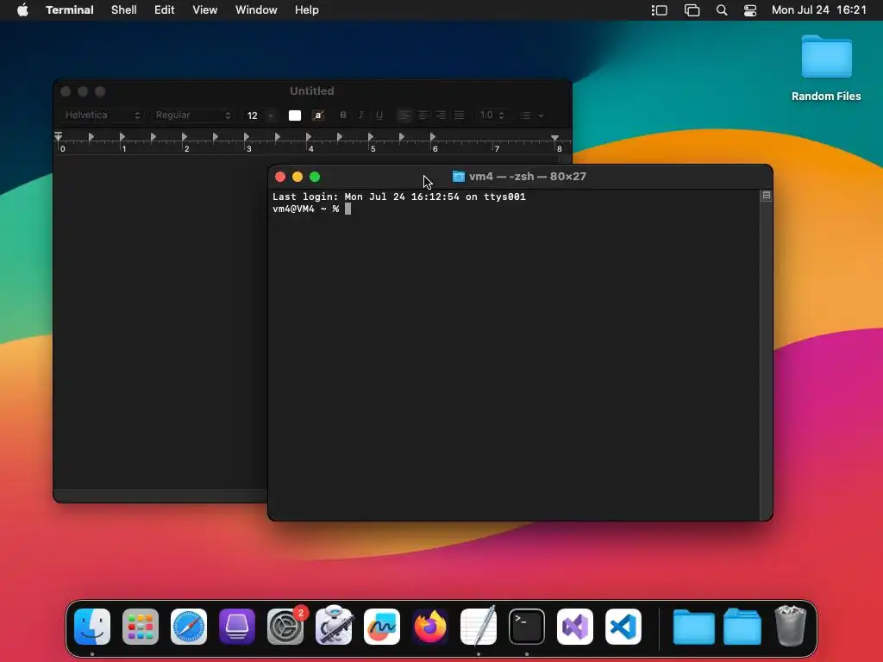Screen dimensions: 883x662
Task: Open Firefox from the Dock
Action: [x=430, y=627]
